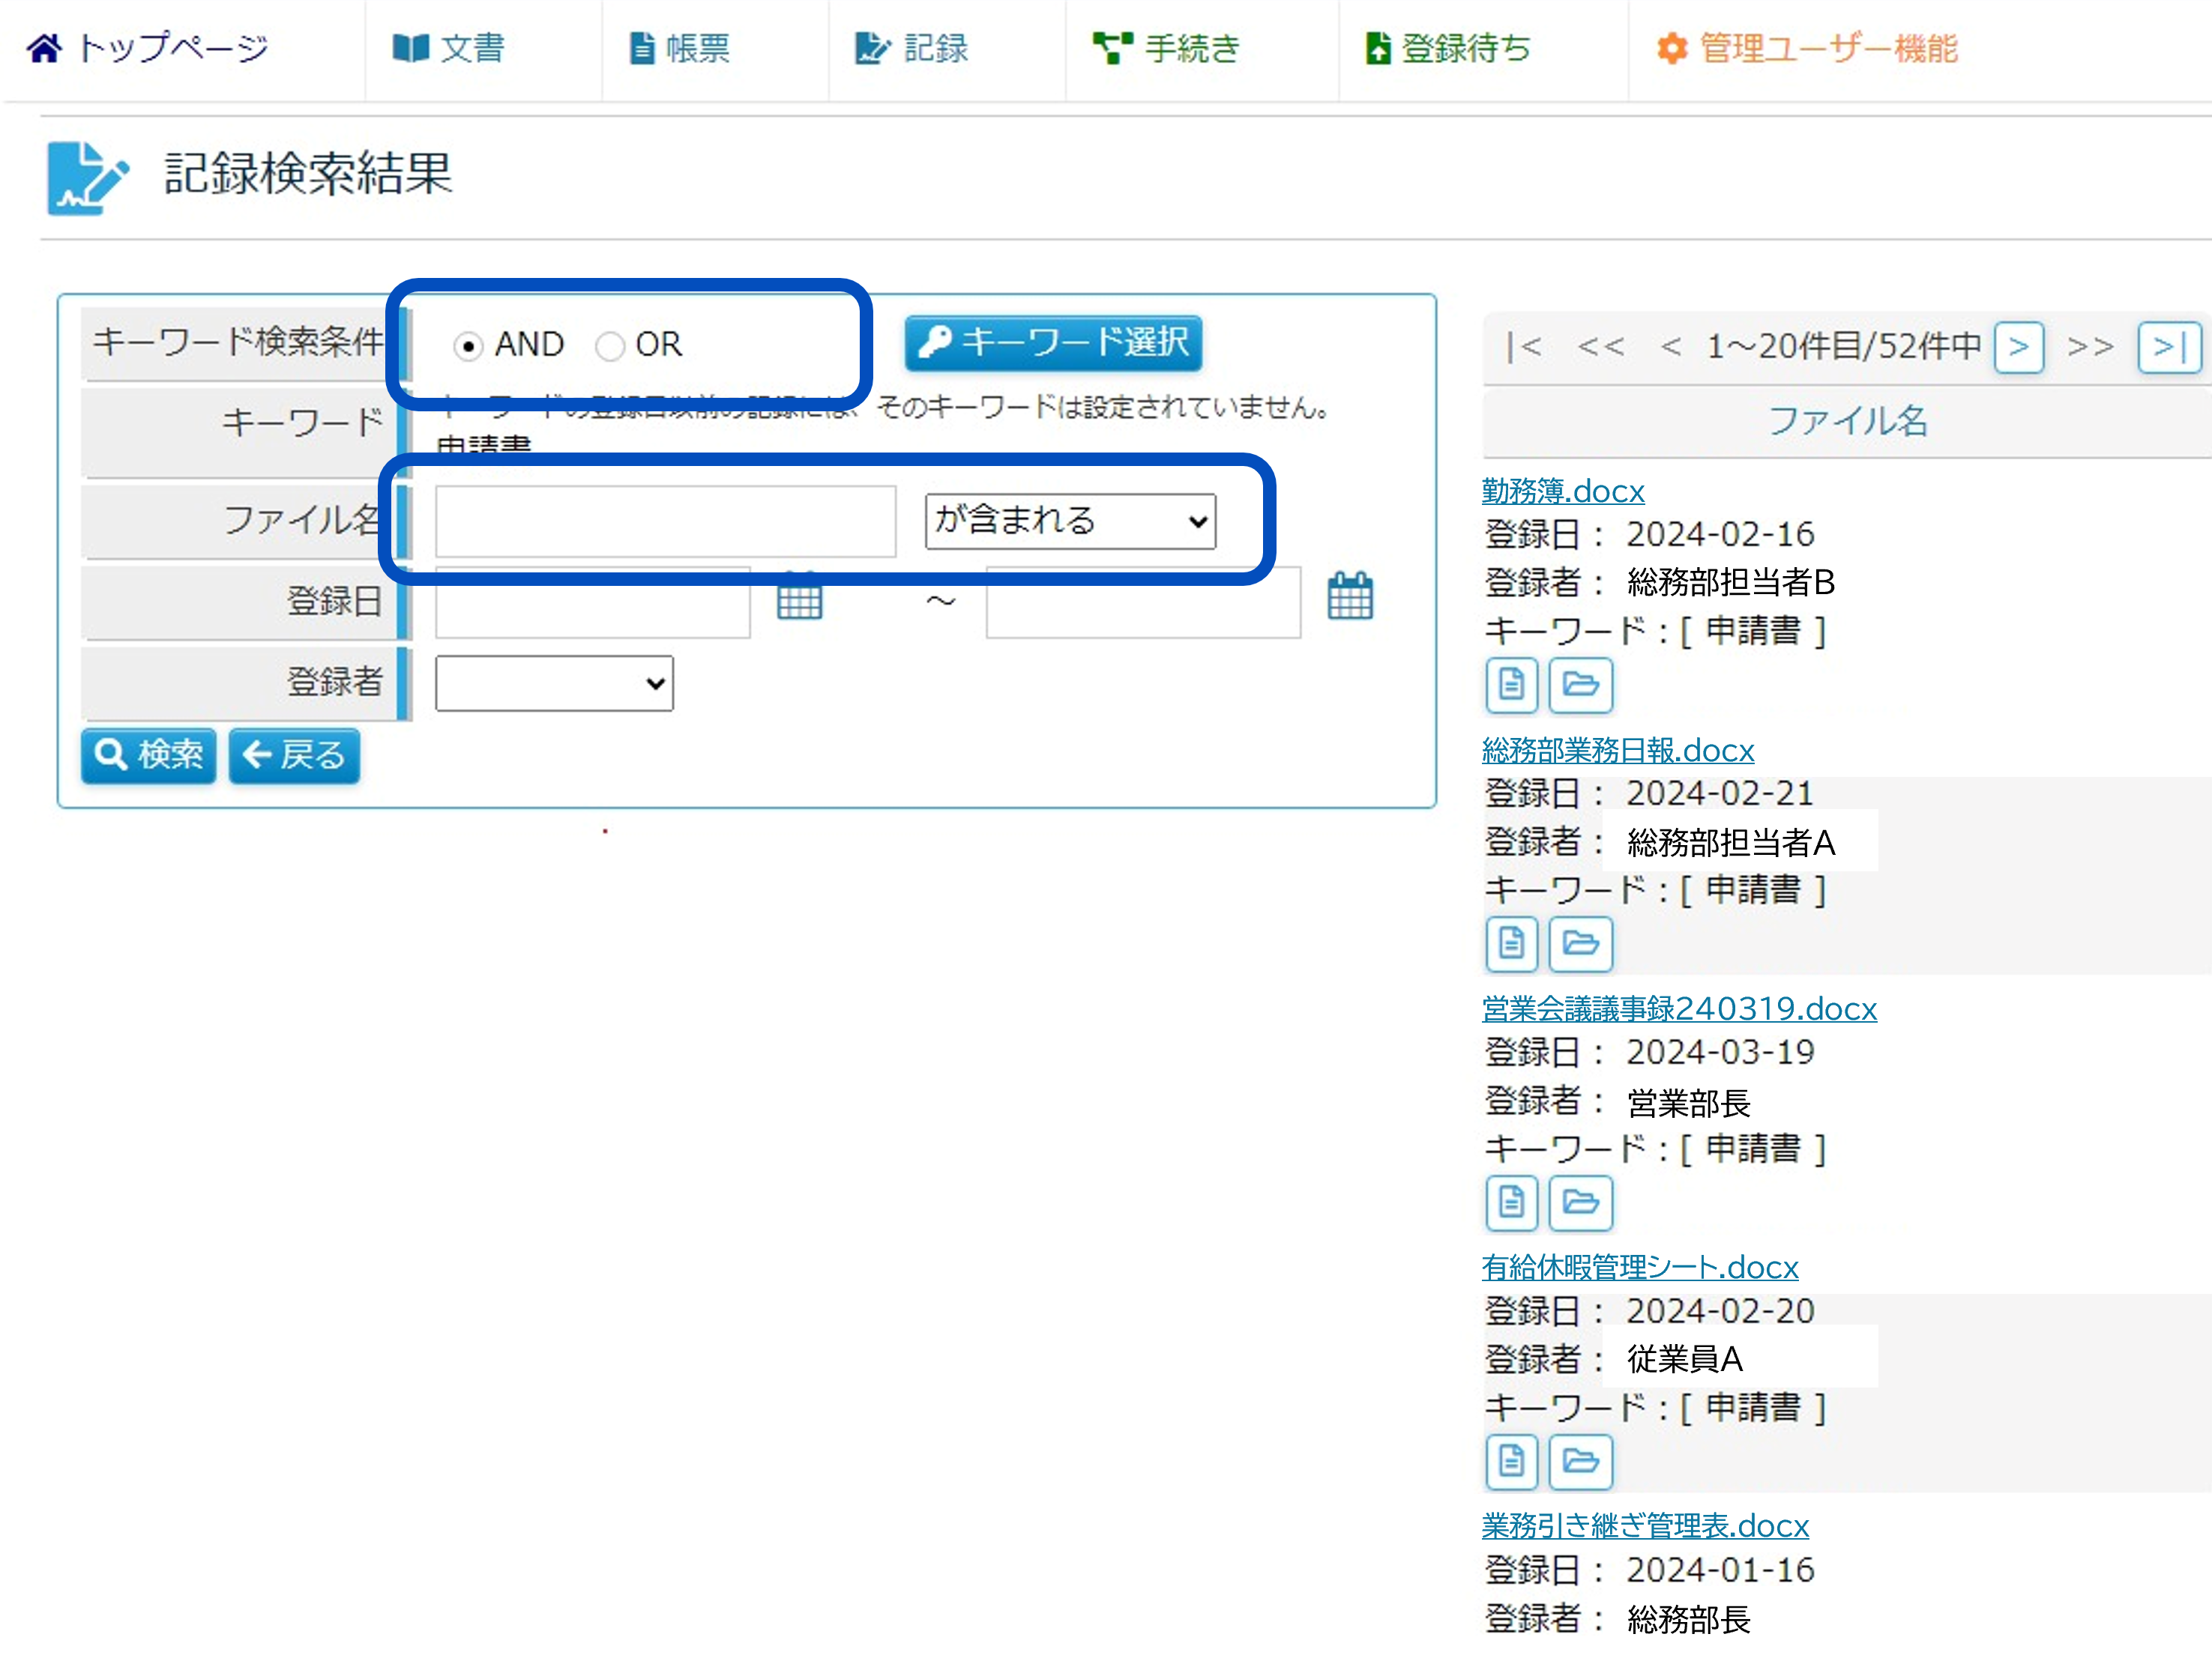Image resolution: width=2212 pixels, height=1655 pixels.
Task: Open the calendar picker for the 登録日 end date
Action: (1349, 596)
